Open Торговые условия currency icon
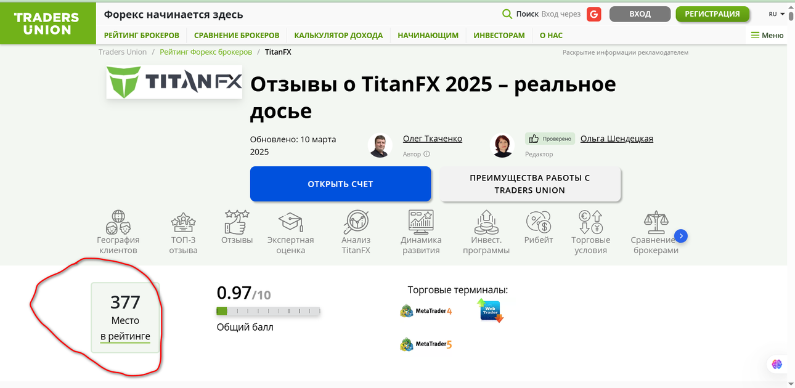795x388 pixels. (x=590, y=221)
